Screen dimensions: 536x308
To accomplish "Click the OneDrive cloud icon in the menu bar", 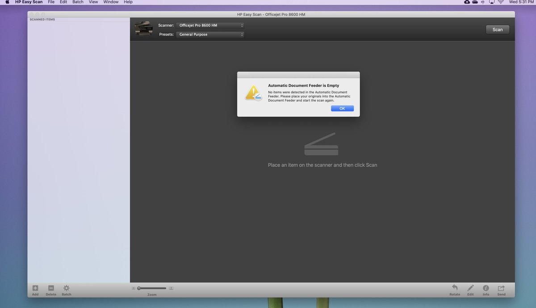I will (475, 2).
